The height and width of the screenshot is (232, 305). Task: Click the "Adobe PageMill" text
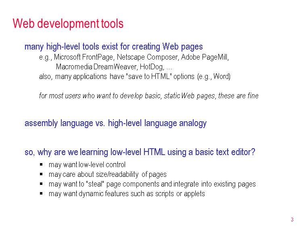(x=205, y=57)
